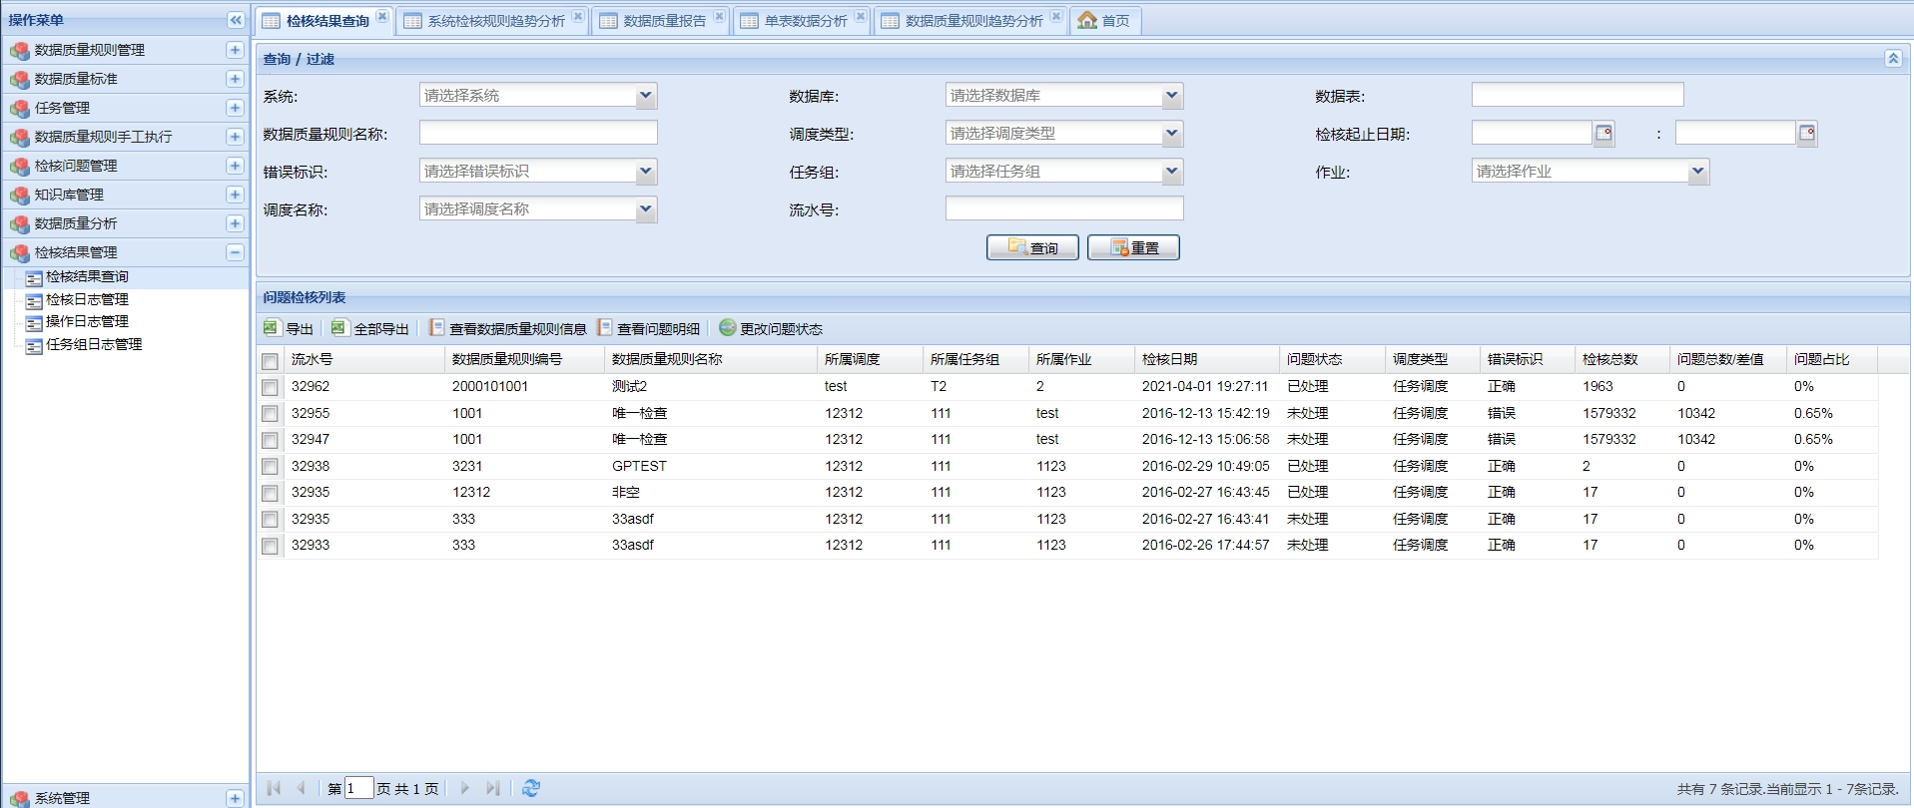1914x808 pixels.
Task: Focus the 流水号 input field
Action: tap(1064, 209)
